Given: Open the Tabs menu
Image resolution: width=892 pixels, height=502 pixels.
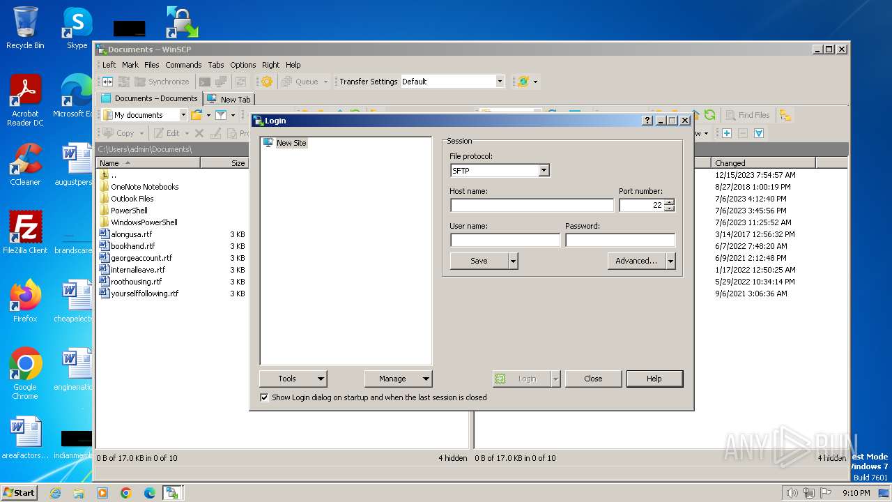Looking at the screenshot, I should pyautogui.click(x=216, y=65).
